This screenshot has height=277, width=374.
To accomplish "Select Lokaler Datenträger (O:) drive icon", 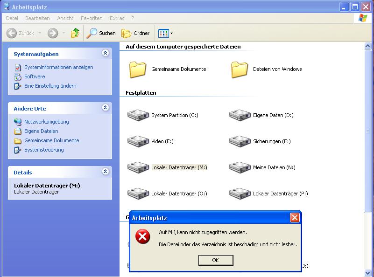I will pos(138,194).
